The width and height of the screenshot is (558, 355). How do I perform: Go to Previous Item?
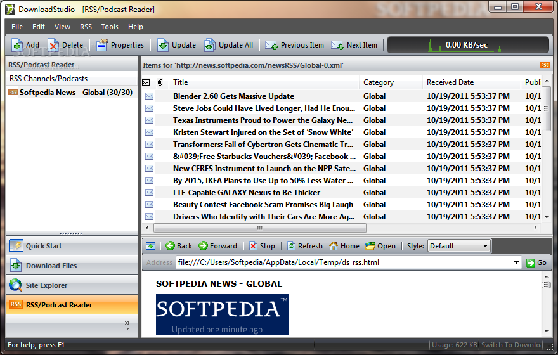point(294,45)
